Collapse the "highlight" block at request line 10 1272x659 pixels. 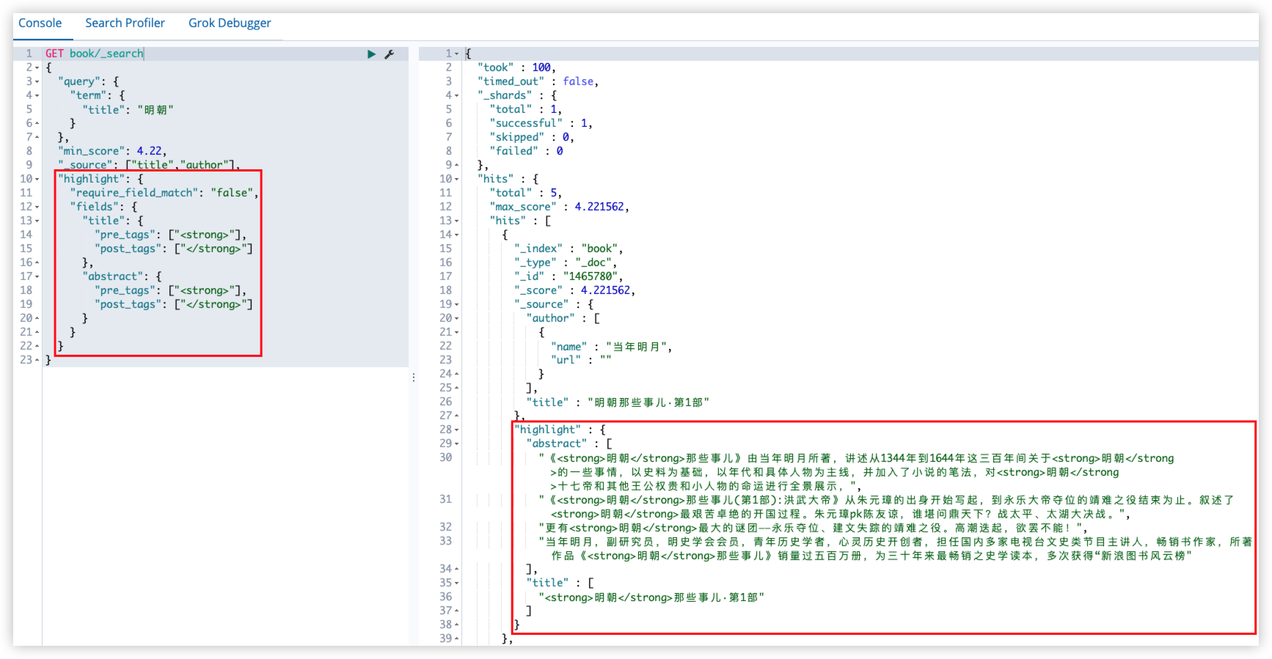point(37,179)
